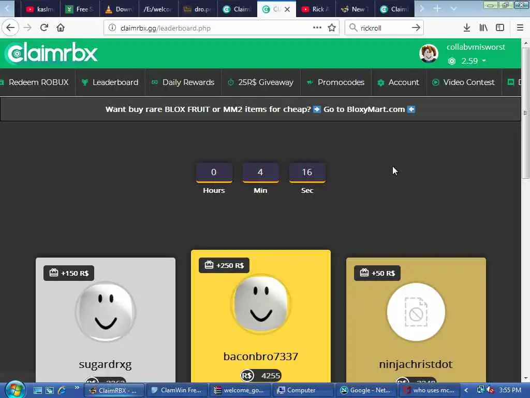
Task: Open page actions three-dots menu
Action: pyautogui.click(x=317, y=27)
